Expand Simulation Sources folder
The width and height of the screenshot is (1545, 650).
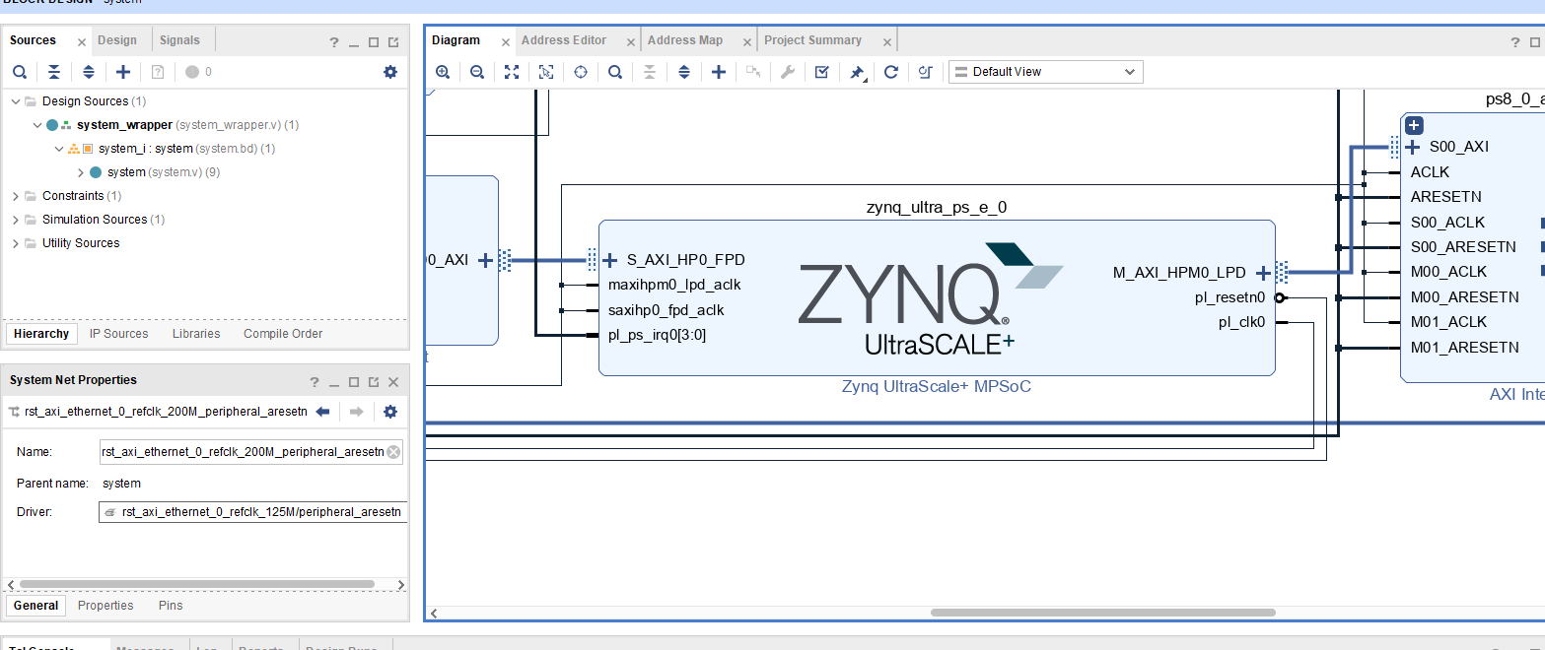tap(16, 220)
